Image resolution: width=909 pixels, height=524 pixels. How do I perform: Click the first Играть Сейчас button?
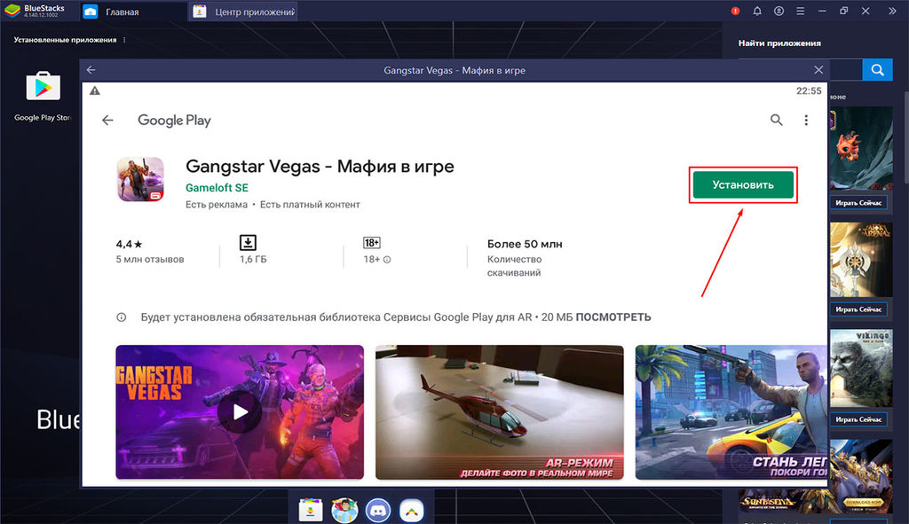pos(858,203)
